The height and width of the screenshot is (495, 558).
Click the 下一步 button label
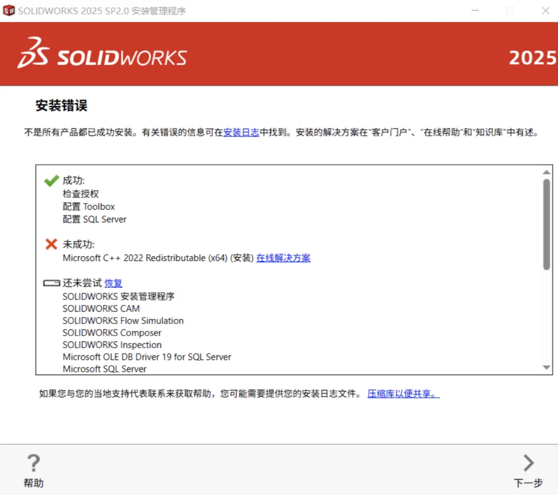click(x=528, y=483)
